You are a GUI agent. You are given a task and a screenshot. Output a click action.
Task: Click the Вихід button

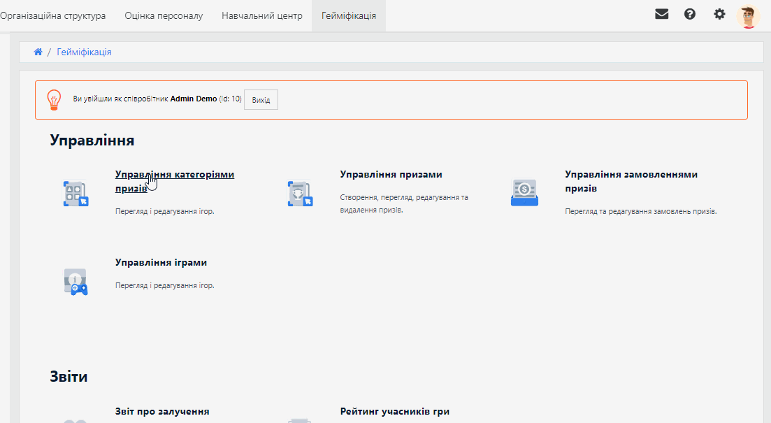pos(261,100)
